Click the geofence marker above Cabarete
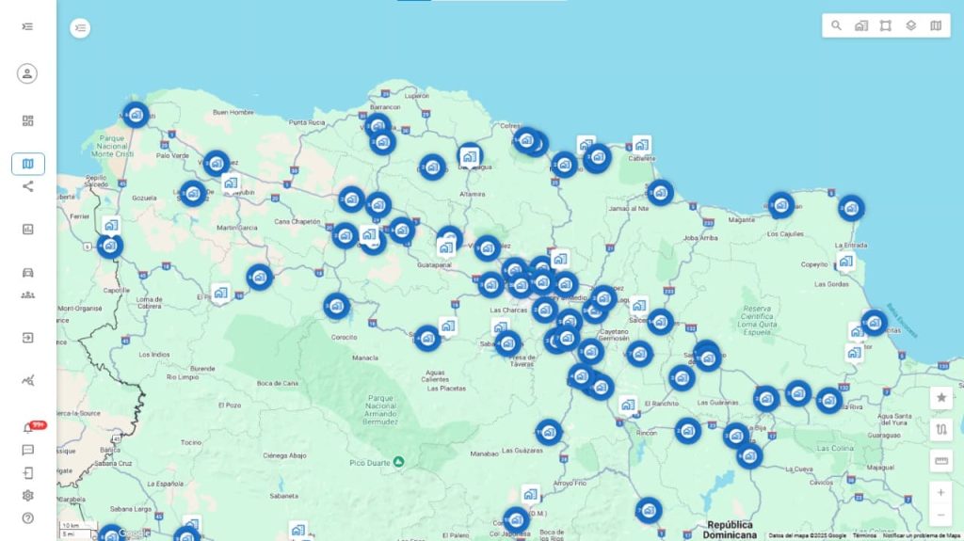Viewport: 964px width, 541px height. click(x=641, y=146)
